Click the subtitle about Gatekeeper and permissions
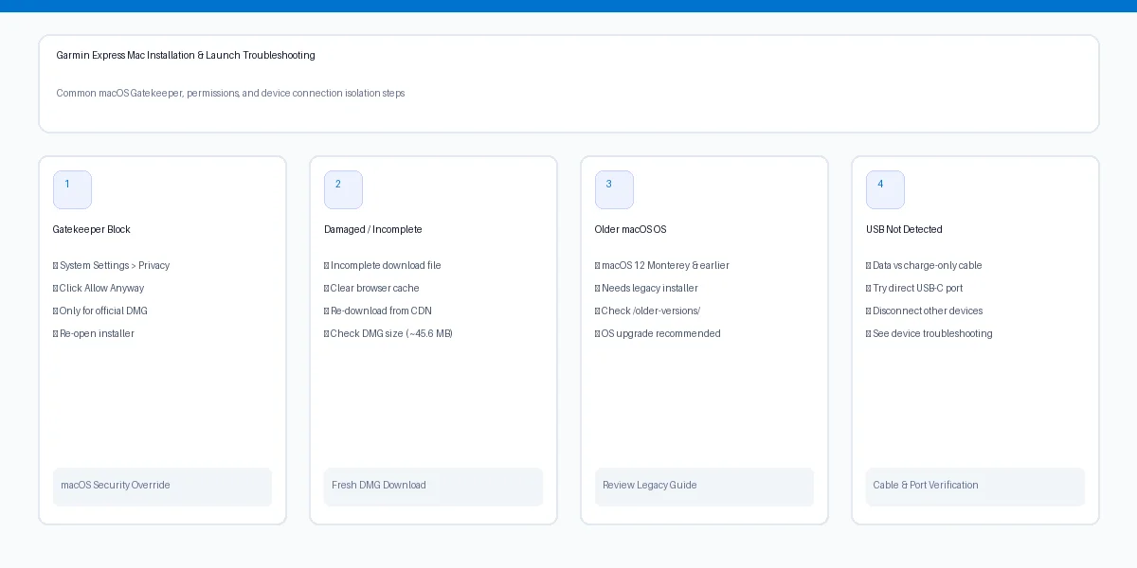 (x=230, y=94)
